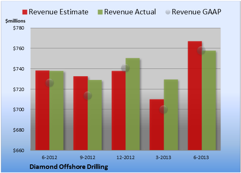Screen dimensions: 241x173
Task: Click the 12-2012 x-axis label
Action: [x=125, y=157]
